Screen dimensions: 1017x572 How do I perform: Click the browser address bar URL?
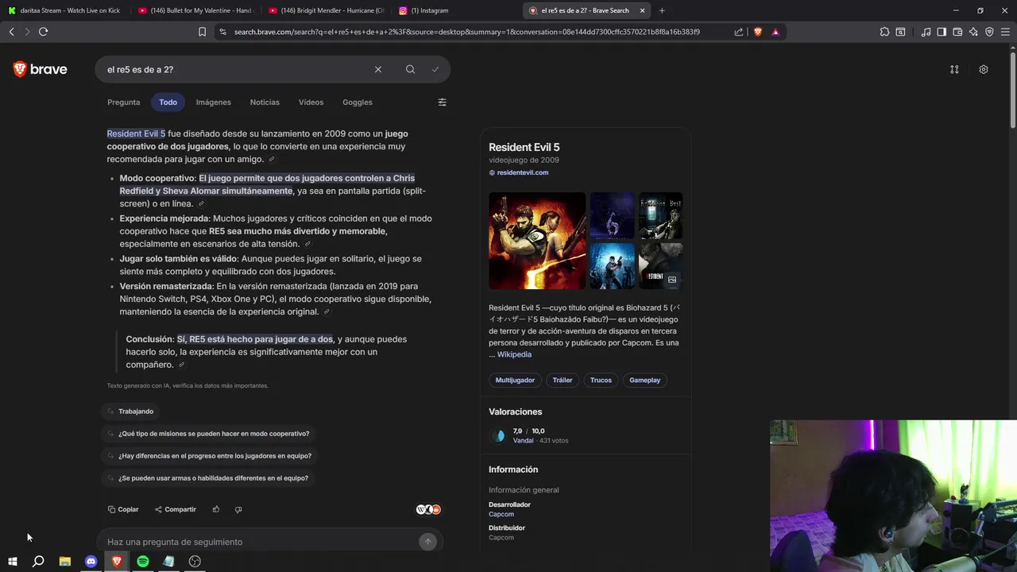(x=467, y=32)
